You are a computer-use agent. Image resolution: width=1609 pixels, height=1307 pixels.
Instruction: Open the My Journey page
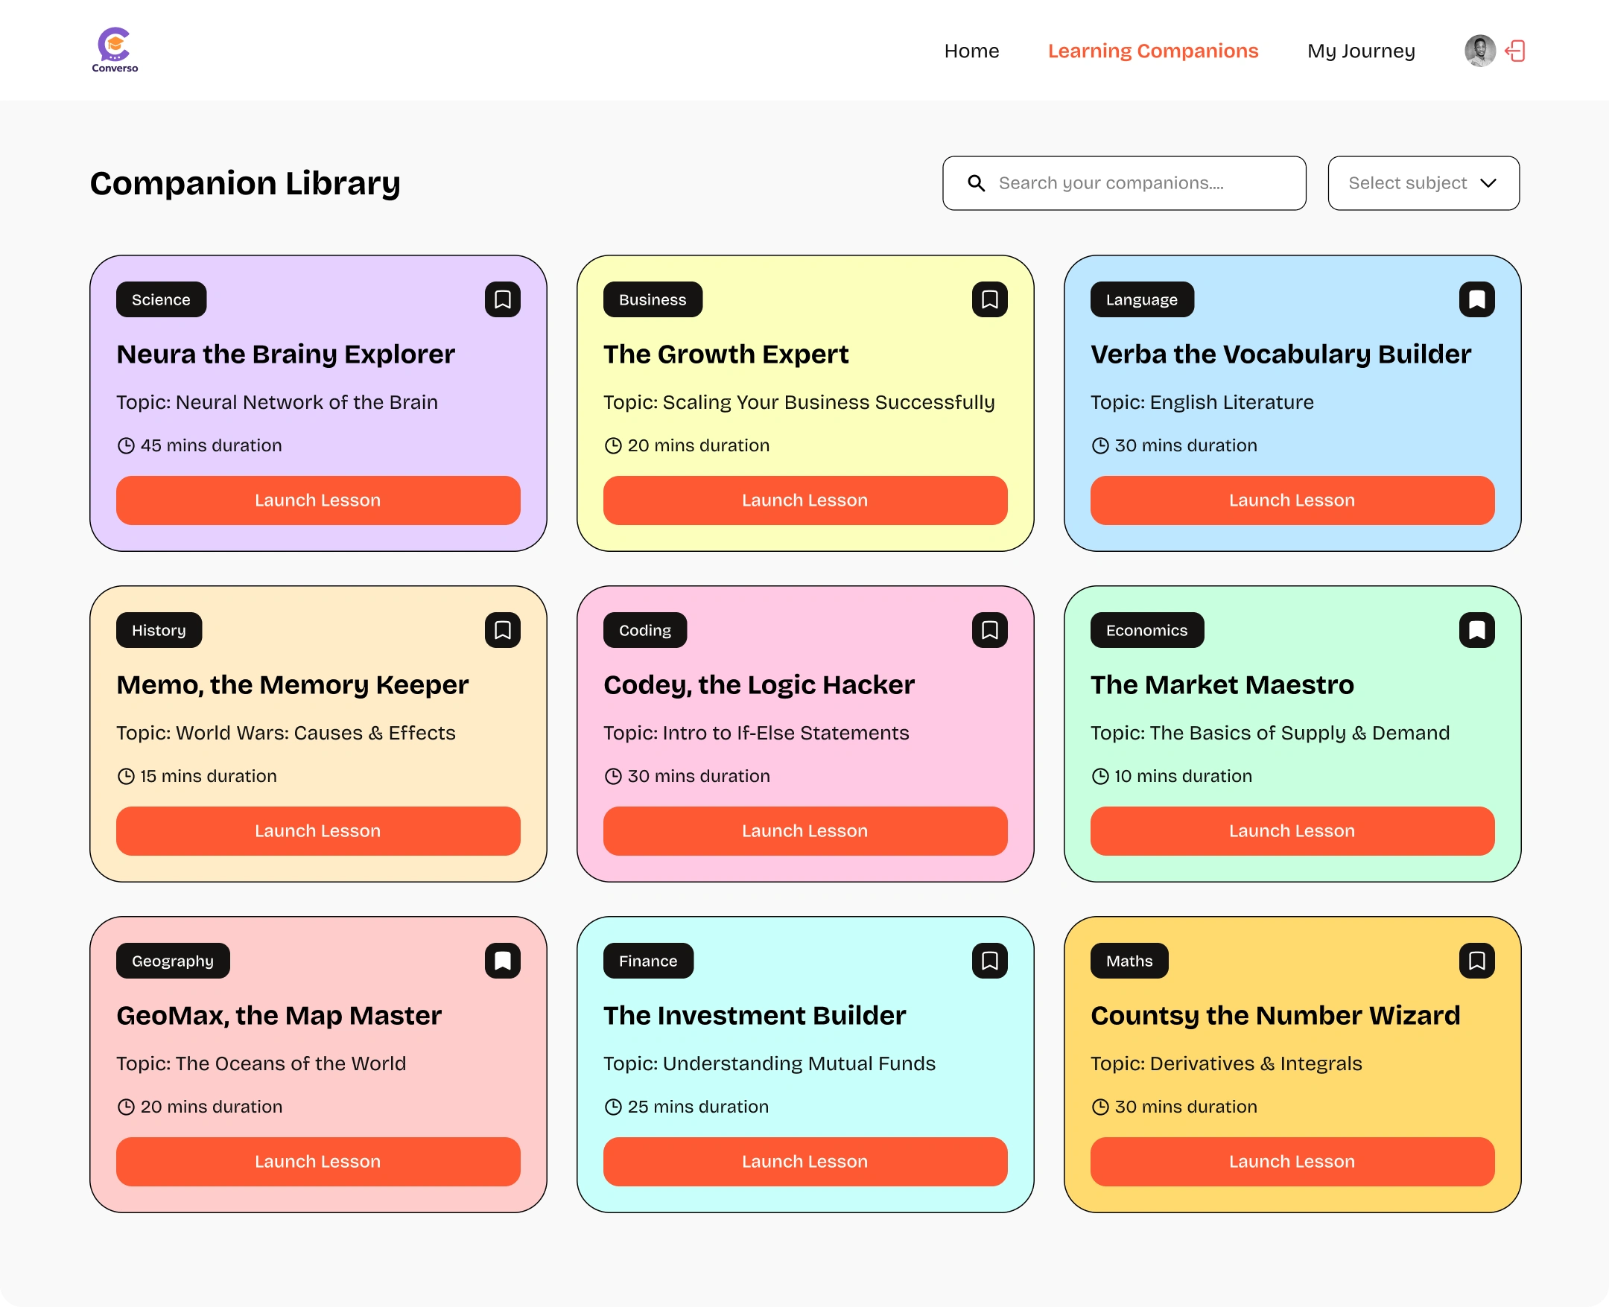click(1360, 51)
